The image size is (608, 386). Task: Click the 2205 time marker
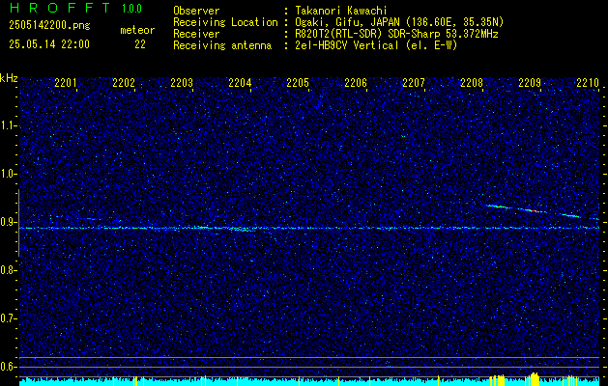tap(298, 82)
